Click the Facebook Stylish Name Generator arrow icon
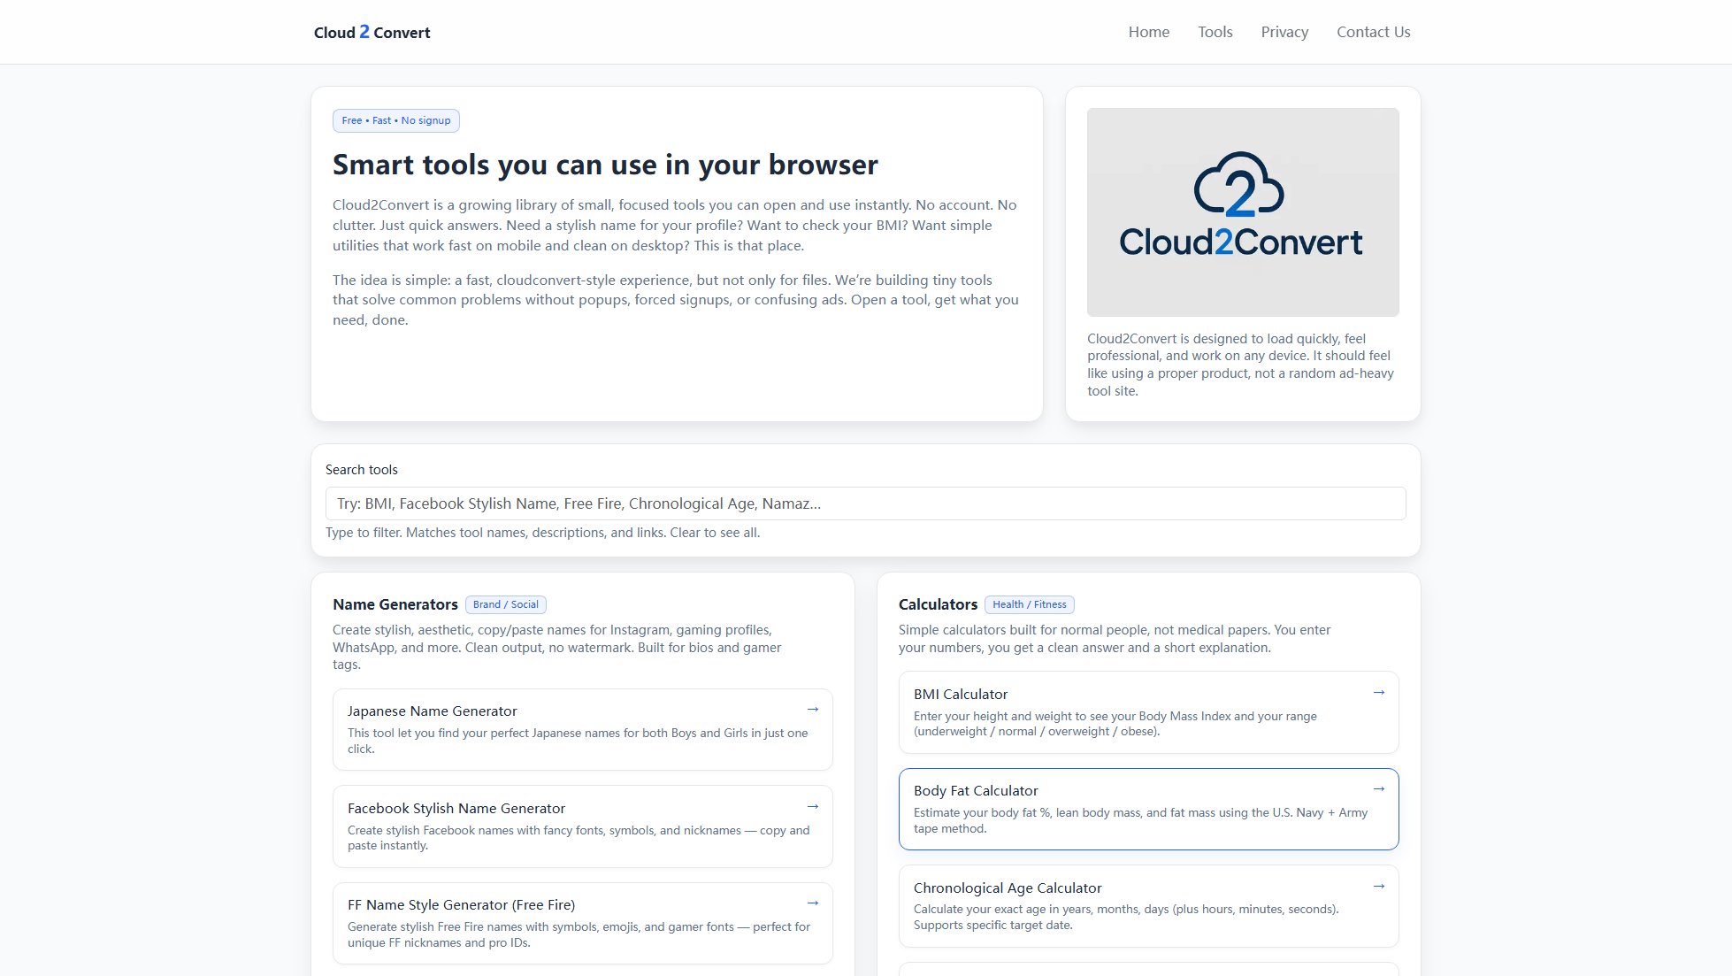The height and width of the screenshot is (976, 1732). point(813,806)
